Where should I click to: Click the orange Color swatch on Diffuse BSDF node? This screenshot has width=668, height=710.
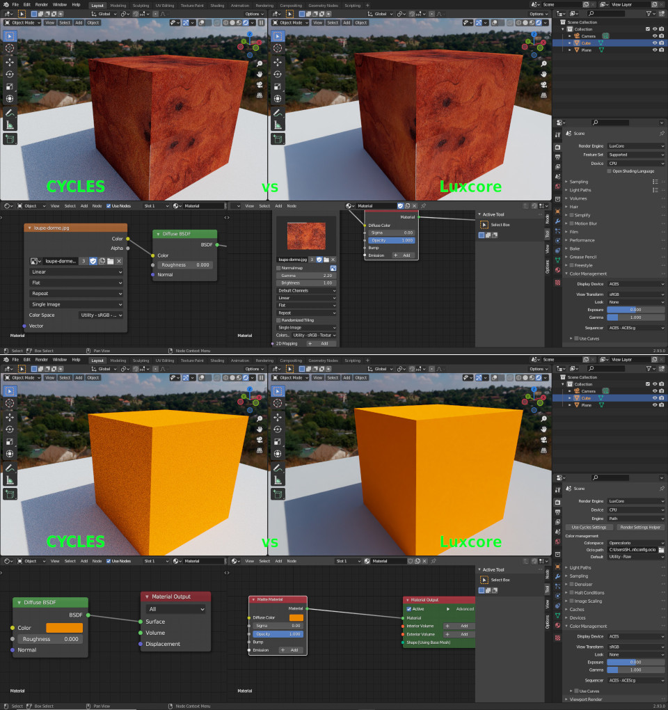64,628
